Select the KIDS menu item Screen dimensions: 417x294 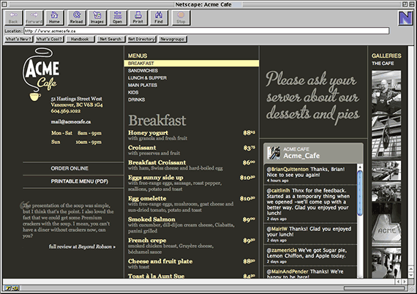pos(133,92)
